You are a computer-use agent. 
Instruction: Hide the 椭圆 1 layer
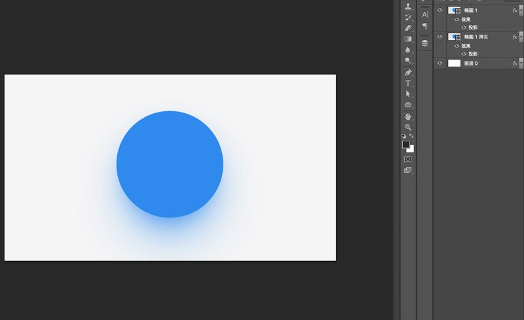pos(440,10)
